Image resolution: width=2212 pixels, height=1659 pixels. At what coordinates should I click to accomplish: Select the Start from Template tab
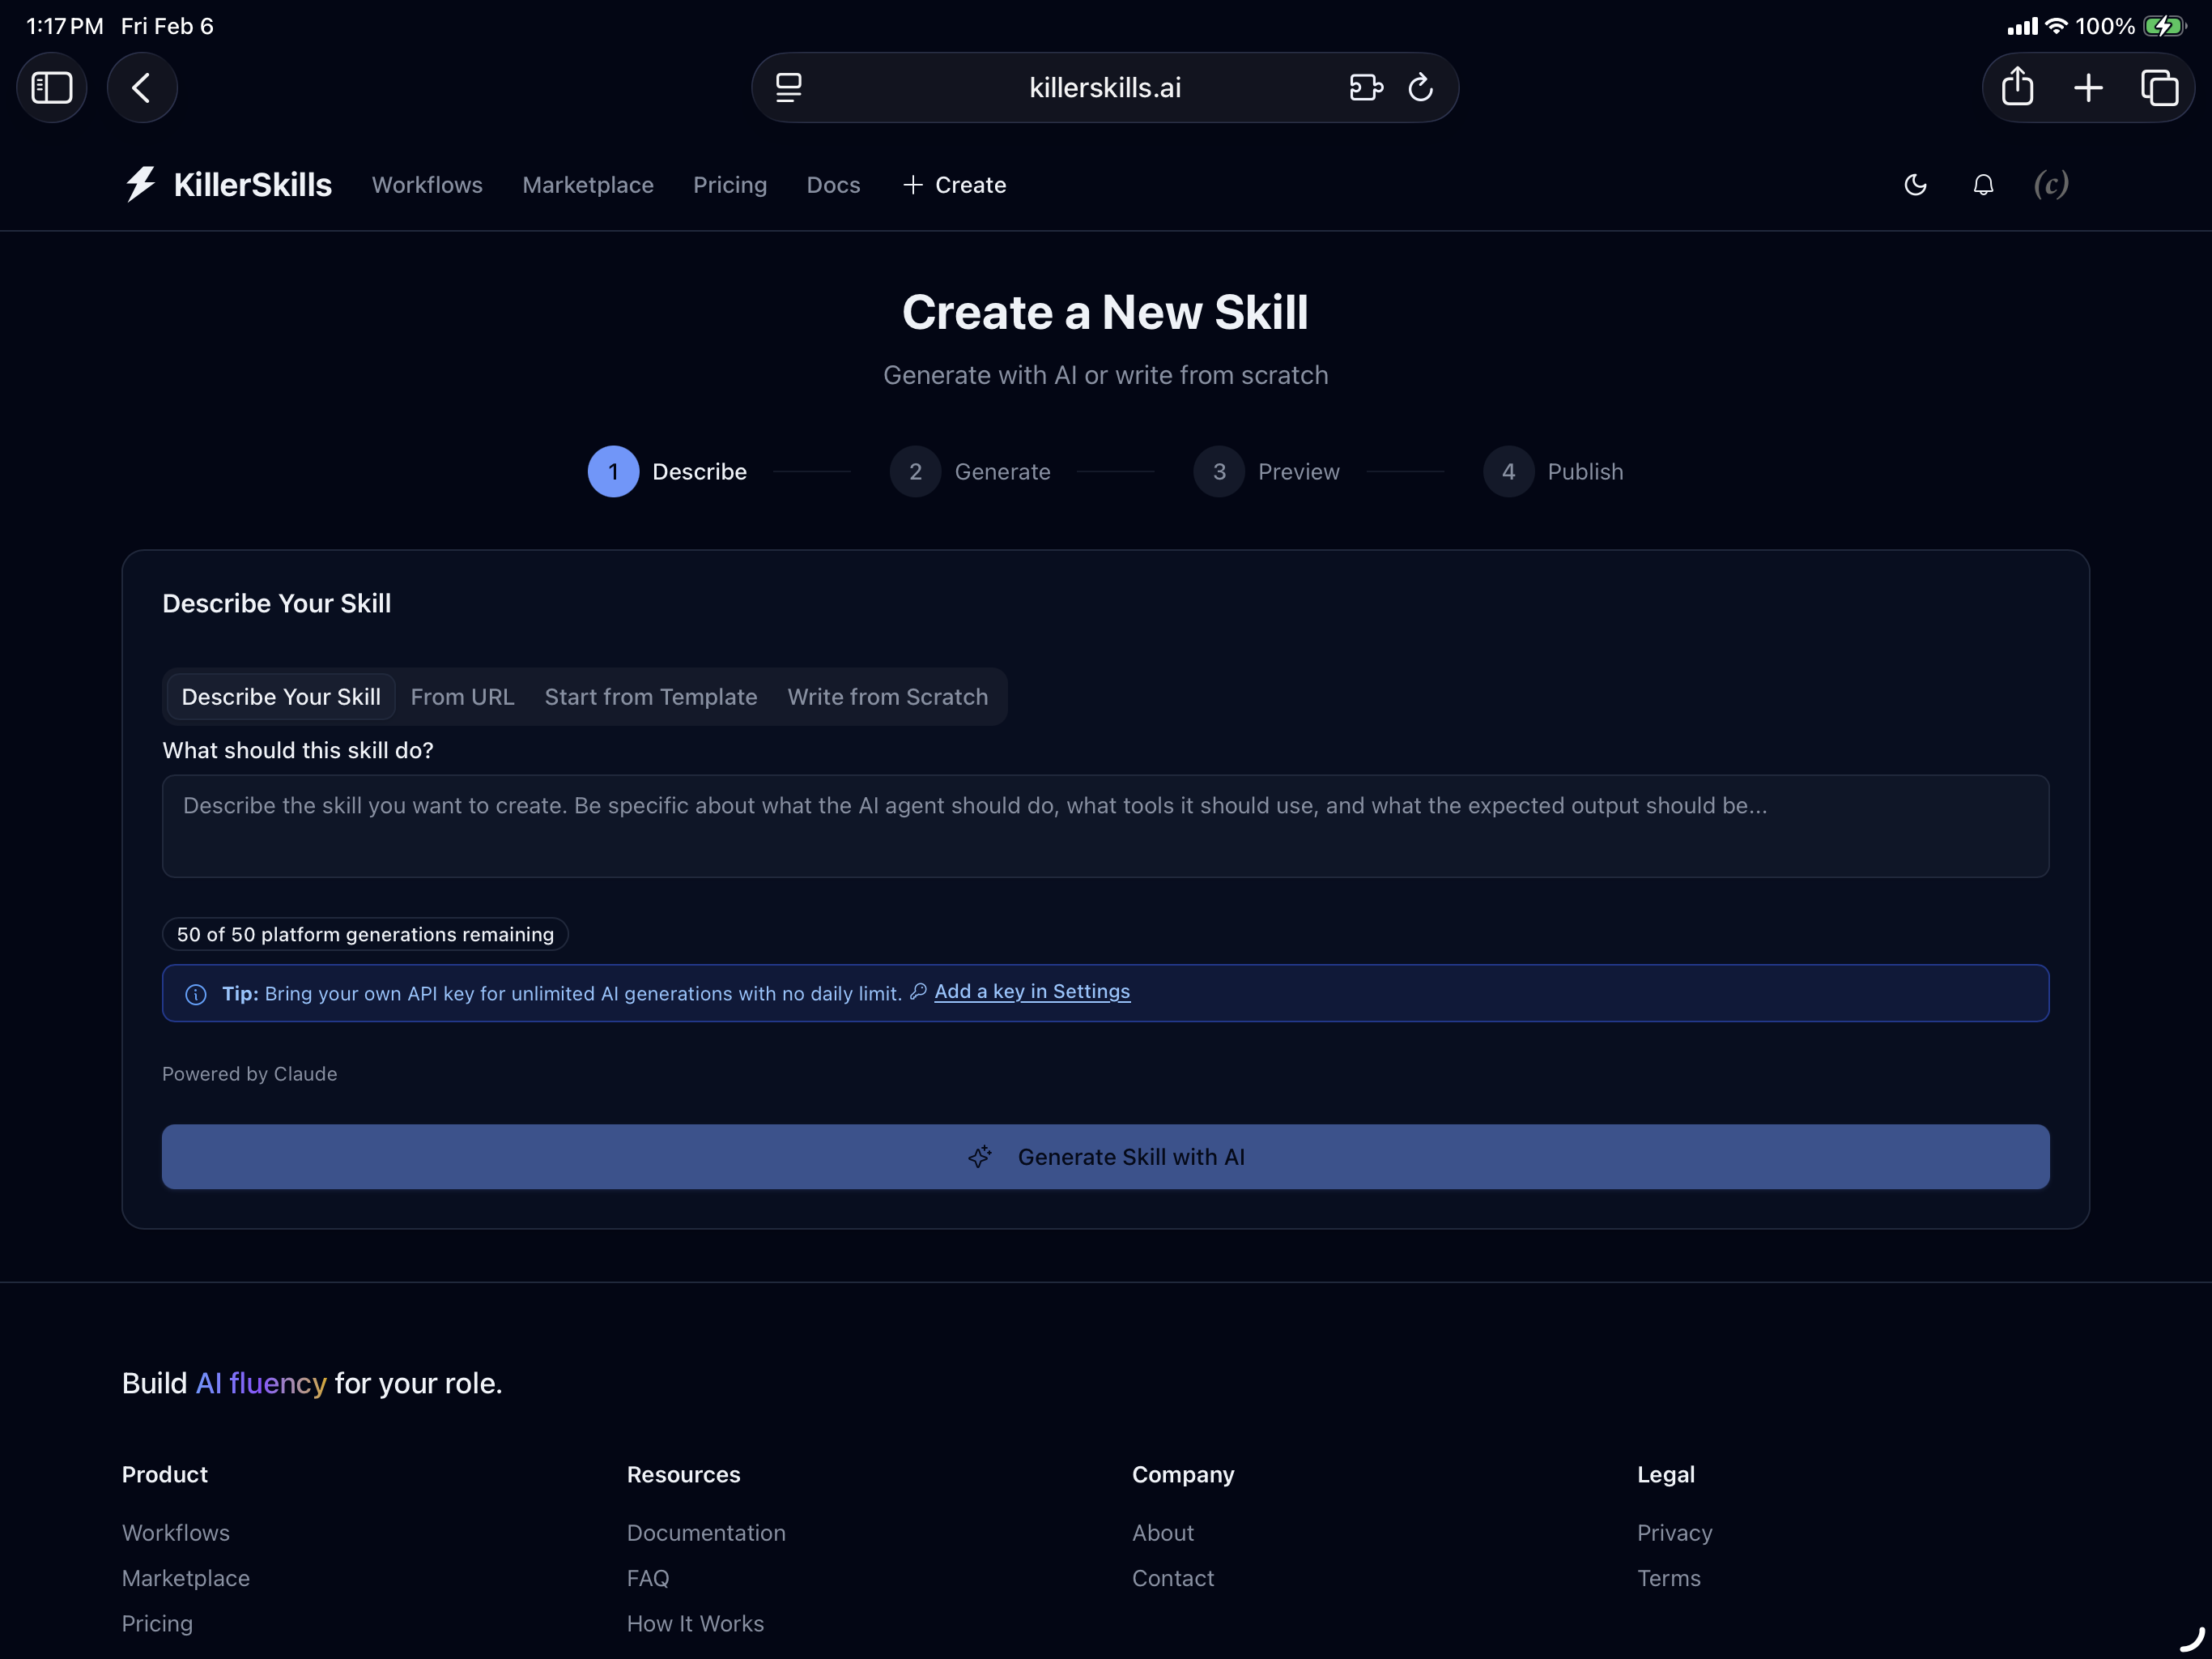coord(651,697)
